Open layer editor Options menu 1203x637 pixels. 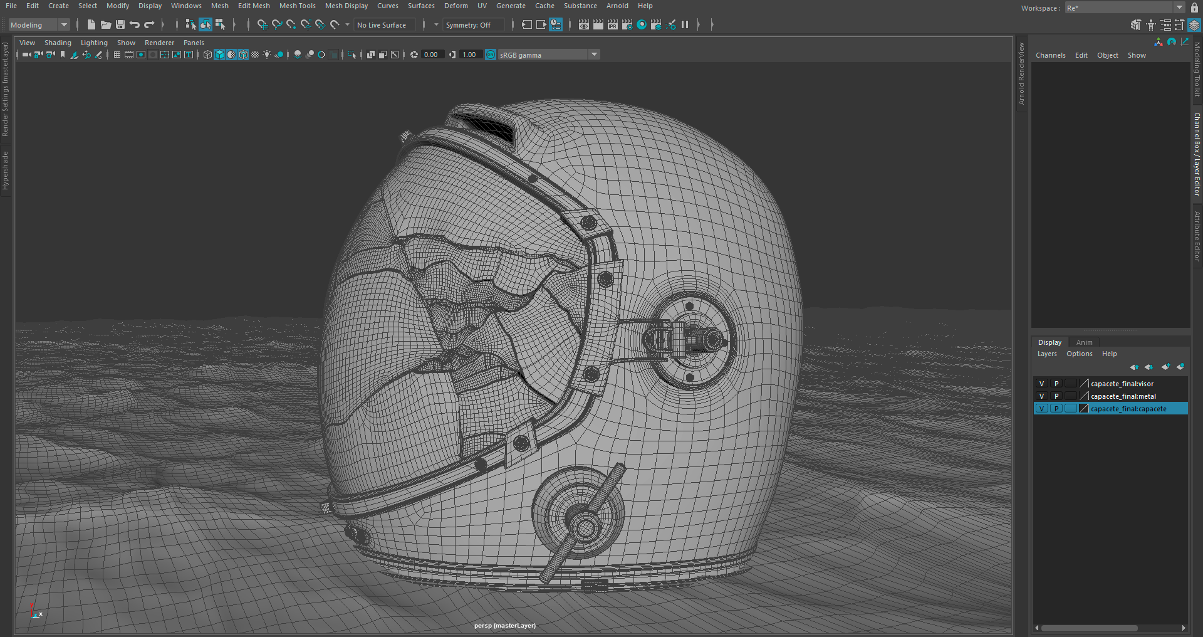tap(1079, 354)
